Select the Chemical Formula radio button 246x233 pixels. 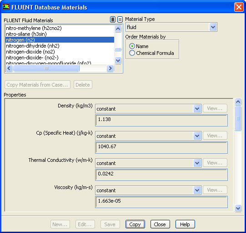[132, 53]
